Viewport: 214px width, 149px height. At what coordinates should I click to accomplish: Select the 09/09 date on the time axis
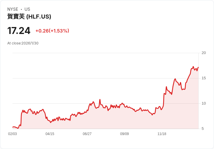coord(124,134)
